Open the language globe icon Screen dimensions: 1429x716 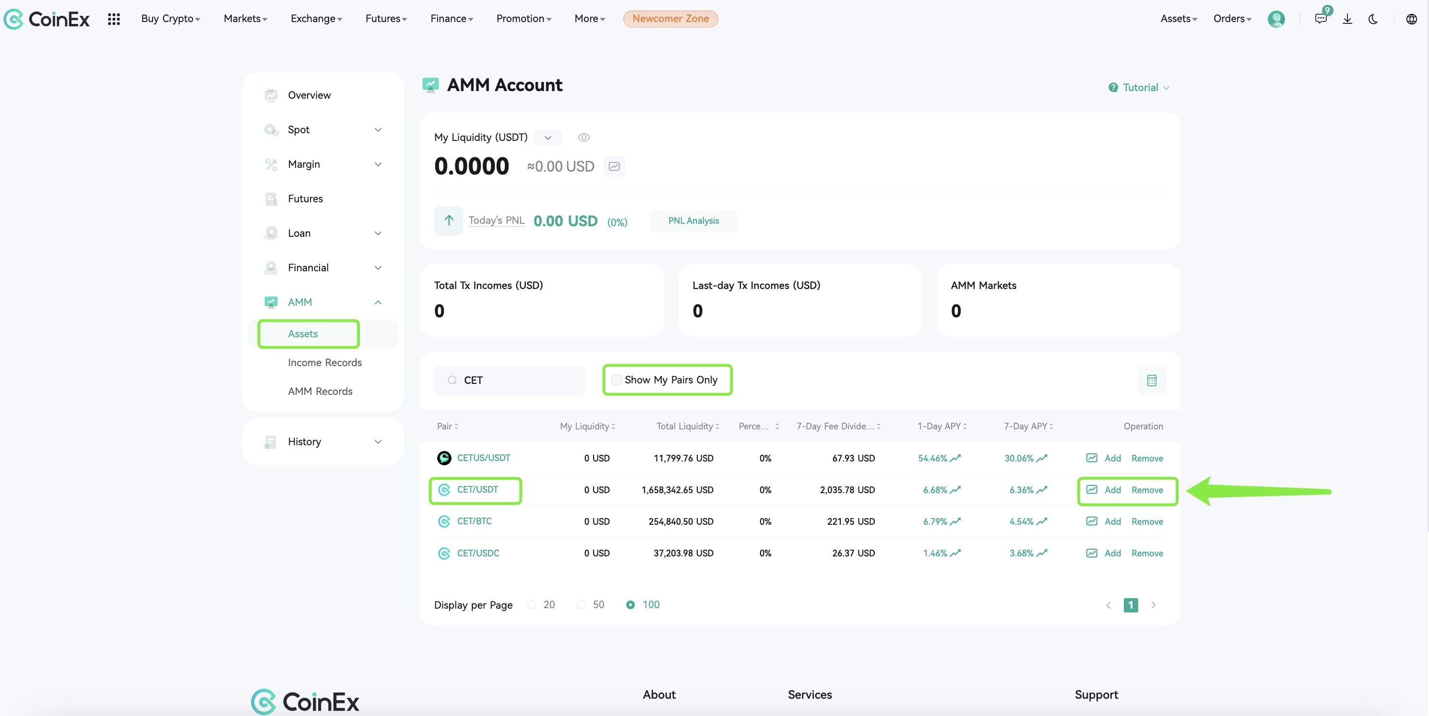pyautogui.click(x=1411, y=19)
